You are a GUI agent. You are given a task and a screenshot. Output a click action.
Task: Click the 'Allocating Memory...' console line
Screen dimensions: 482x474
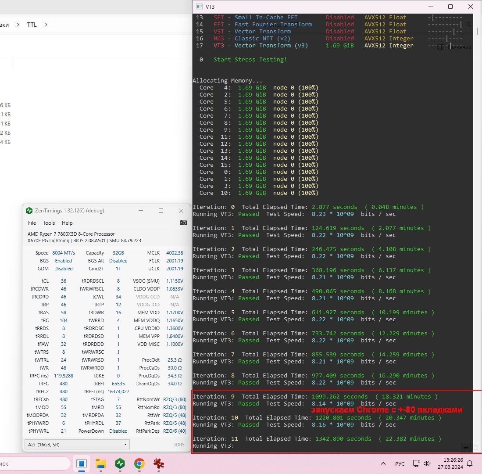tap(228, 81)
